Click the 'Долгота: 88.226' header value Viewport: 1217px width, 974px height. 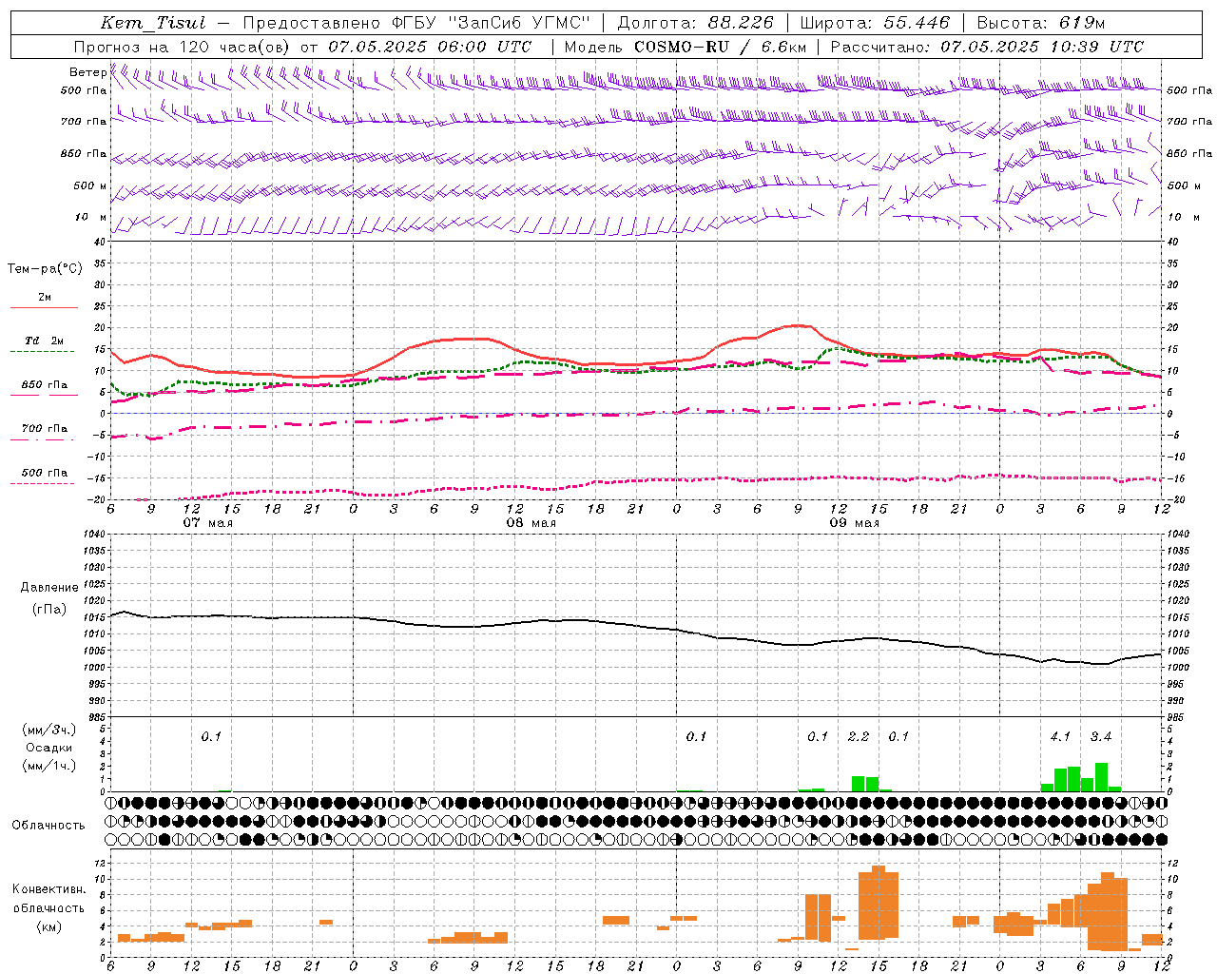(696, 23)
